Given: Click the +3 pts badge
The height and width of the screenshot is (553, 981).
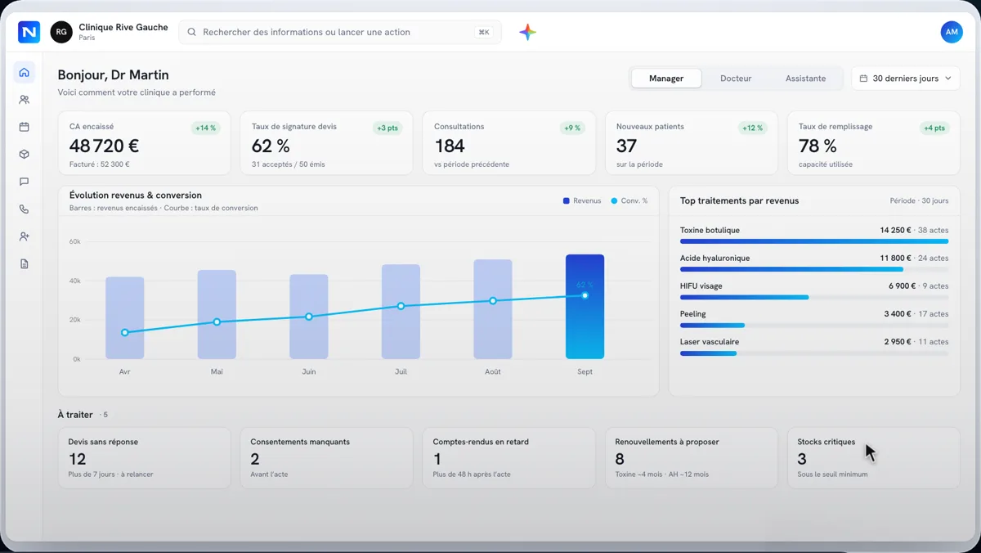Looking at the screenshot, I should pos(387,128).
